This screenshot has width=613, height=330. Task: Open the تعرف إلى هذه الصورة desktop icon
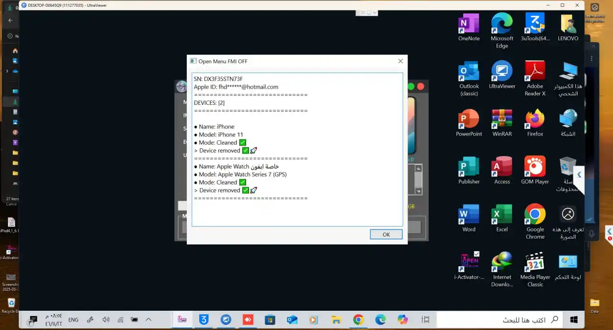click(x=568, y=222)
